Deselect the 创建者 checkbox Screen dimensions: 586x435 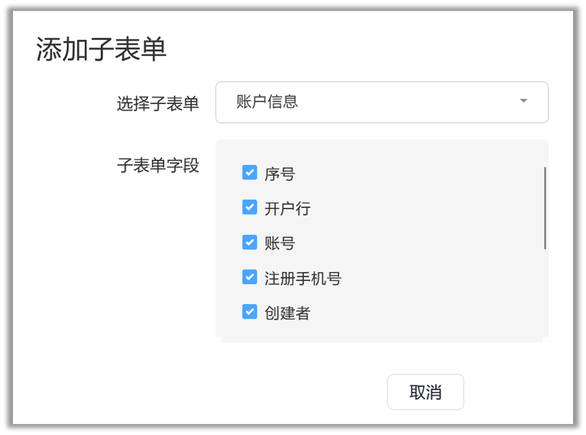pos(249,313)
